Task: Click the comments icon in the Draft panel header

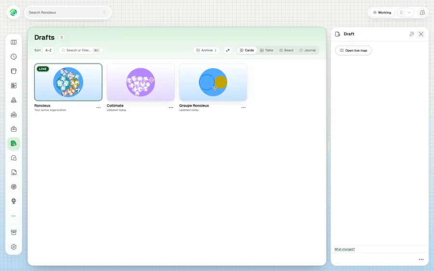Action: (412, 34)
